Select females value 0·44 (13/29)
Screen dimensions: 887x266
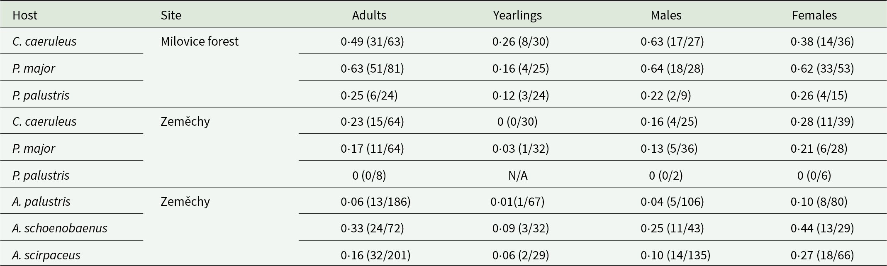pos(822,228)
